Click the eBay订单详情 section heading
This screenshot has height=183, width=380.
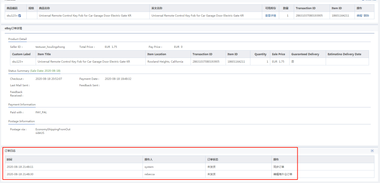coord(13,28)
